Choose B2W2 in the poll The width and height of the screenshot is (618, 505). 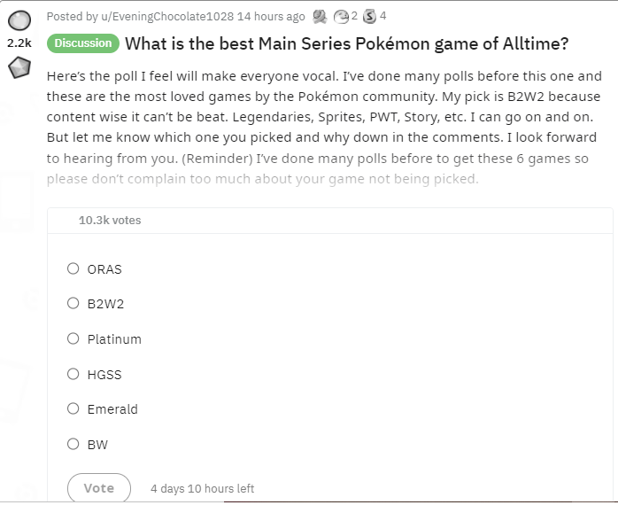click(x=73, y=303)
